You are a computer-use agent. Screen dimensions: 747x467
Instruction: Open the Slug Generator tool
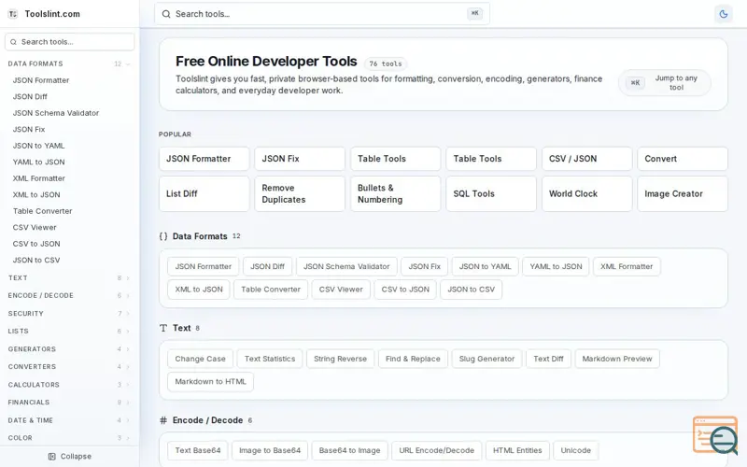[486, 359]
